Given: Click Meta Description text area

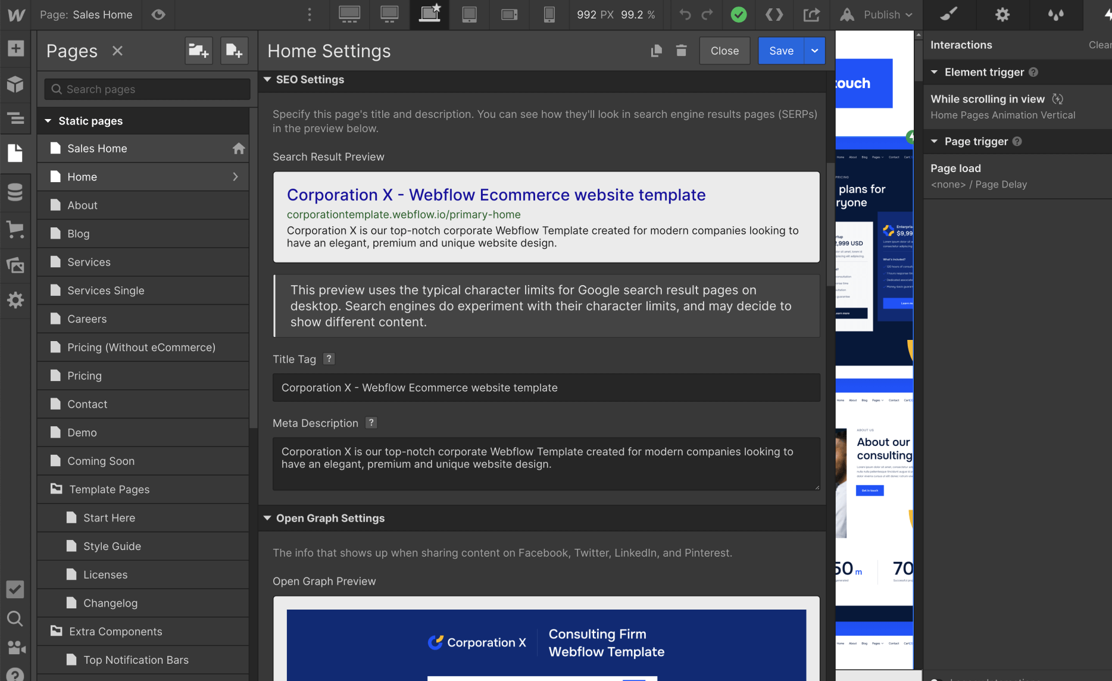Looking at the screenshot, I should click(546, 464).
